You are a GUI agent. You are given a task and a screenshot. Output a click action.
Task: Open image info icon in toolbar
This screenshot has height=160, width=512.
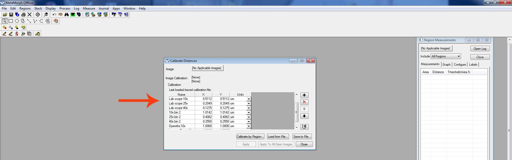click(17, 15)
